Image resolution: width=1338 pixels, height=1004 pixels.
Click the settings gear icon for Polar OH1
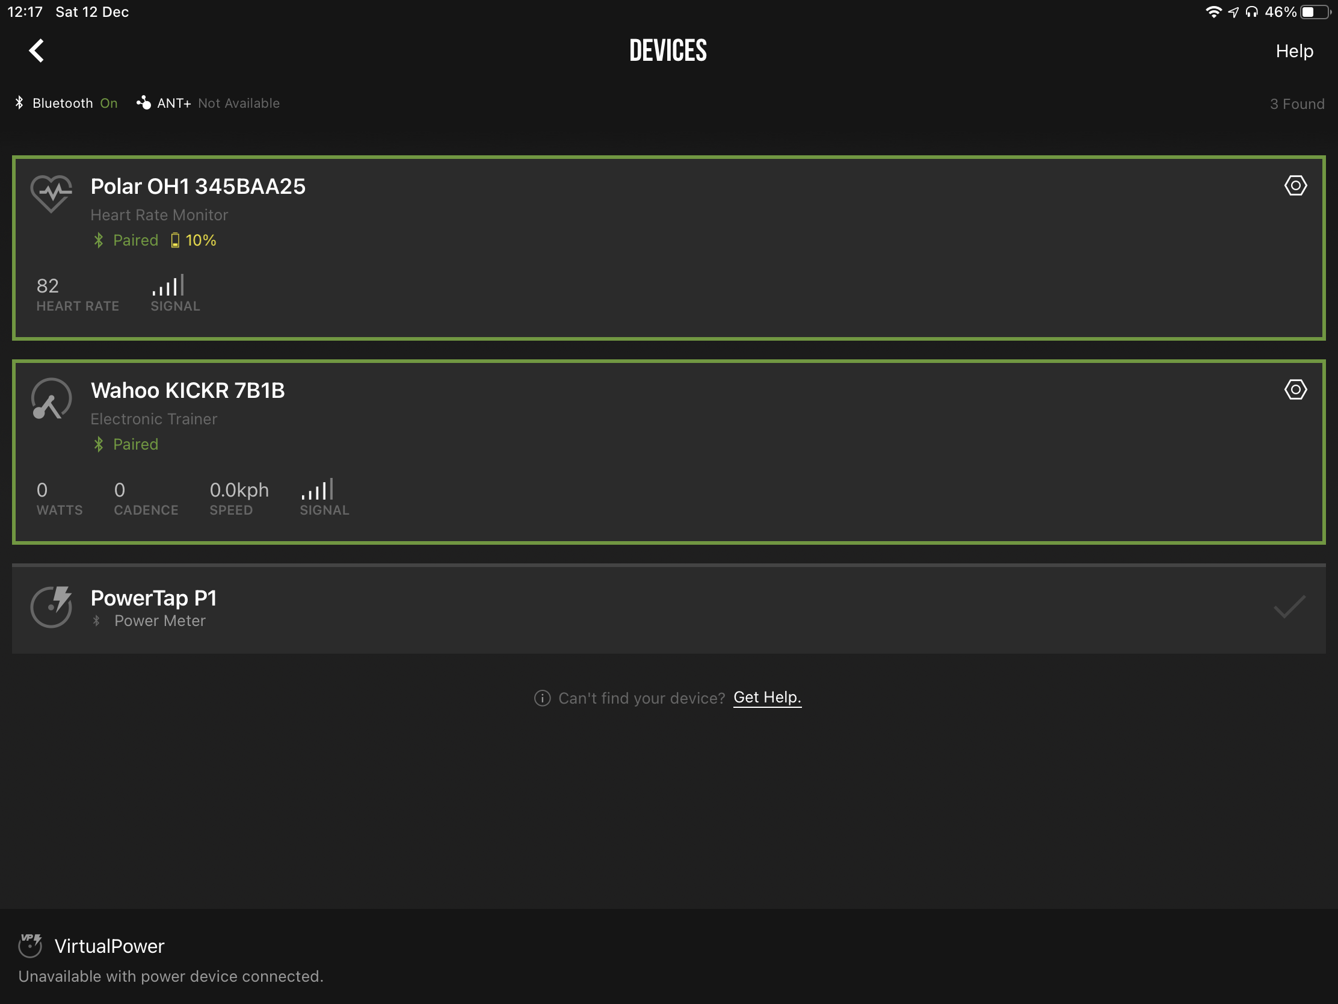pyautogui.click(x=1297, y=185)
